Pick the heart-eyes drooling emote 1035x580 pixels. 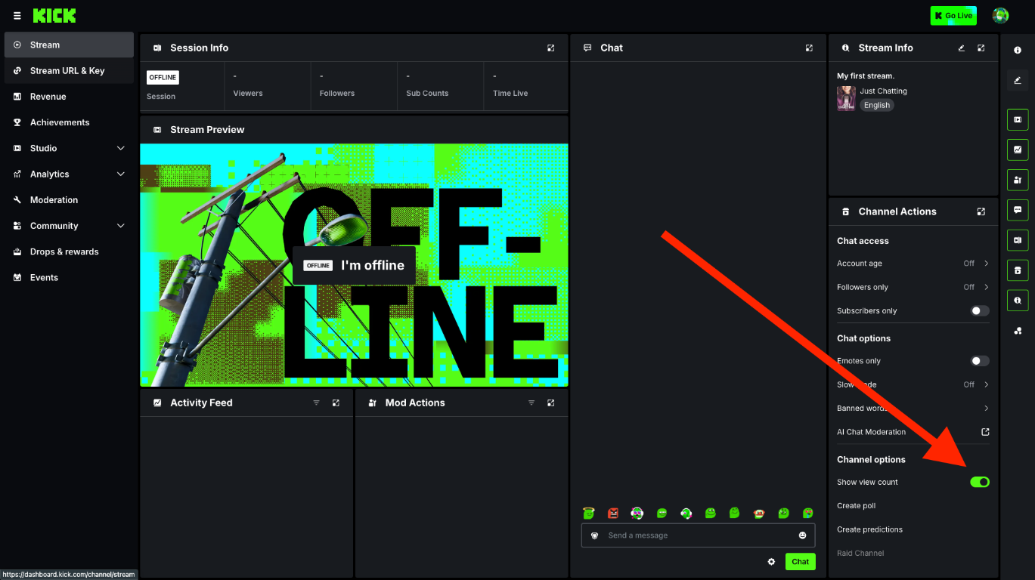[807, 513]
